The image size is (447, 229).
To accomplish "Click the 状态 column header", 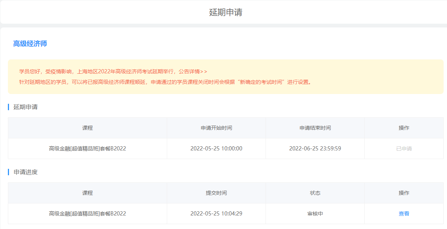I will tap(315, 193).
